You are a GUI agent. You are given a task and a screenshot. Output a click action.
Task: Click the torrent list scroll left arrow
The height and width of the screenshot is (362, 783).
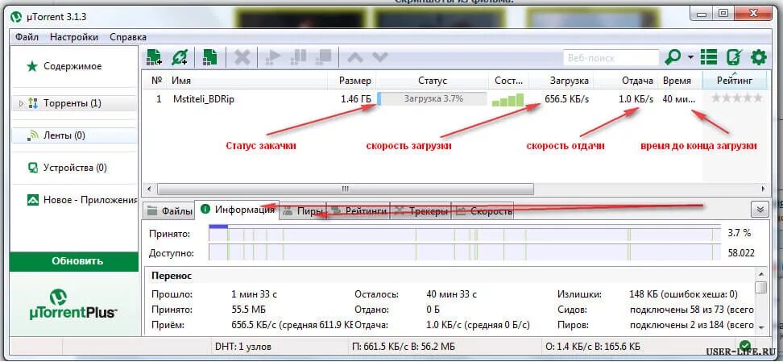[x=149, y=189]
